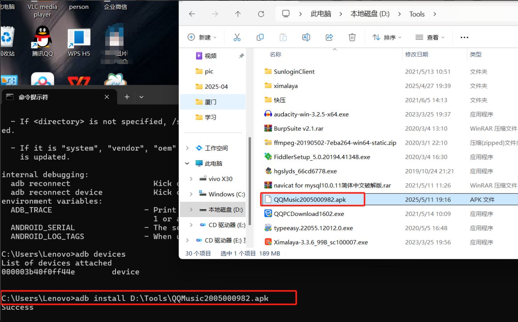Unpin 视频 using the pin icon
518x322 pixels.
click(x=241, y=56)
